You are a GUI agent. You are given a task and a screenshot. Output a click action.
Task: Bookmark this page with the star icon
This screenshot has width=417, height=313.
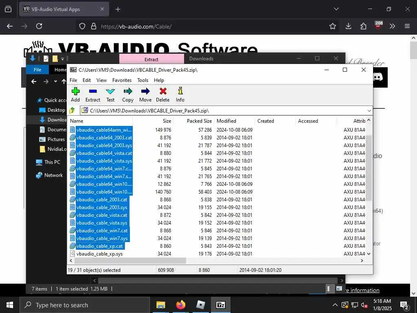click(333, 26)
